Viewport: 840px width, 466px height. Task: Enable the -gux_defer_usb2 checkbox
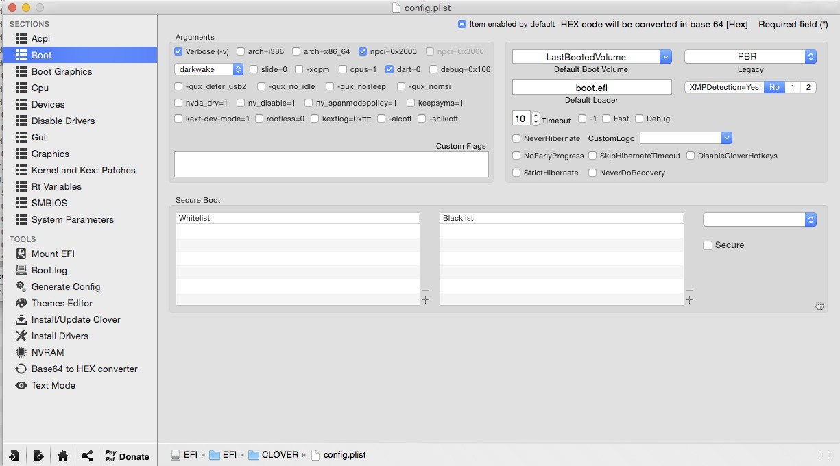click(x=179, y=87)
